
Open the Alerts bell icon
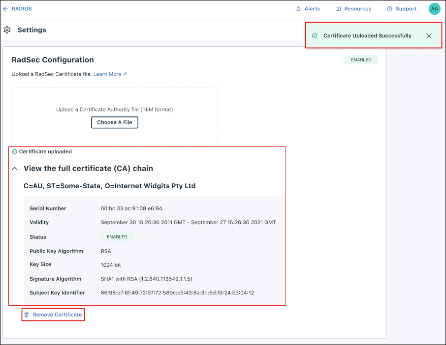tap(298, 9)
